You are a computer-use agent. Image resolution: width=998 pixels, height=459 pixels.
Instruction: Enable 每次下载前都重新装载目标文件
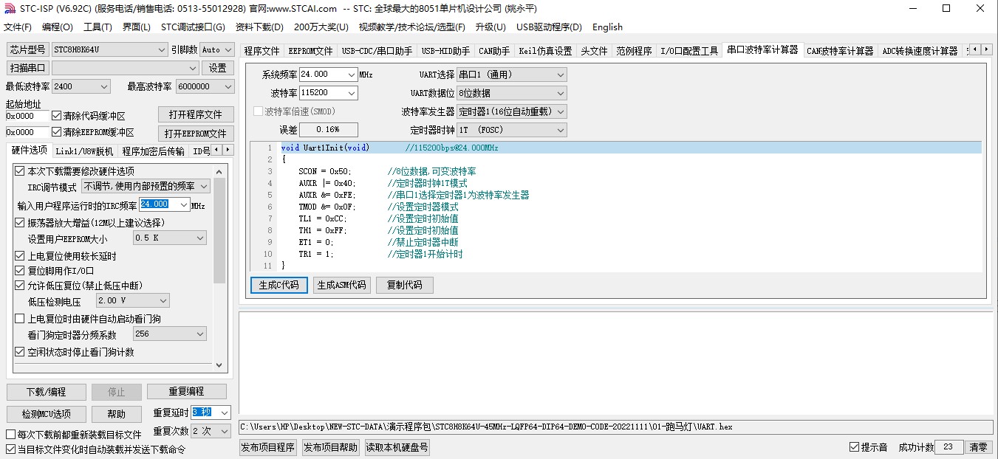tap(10, 435)
